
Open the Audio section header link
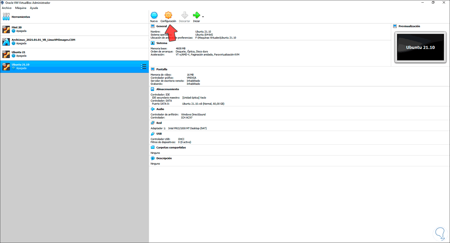(x=160, y=109)
